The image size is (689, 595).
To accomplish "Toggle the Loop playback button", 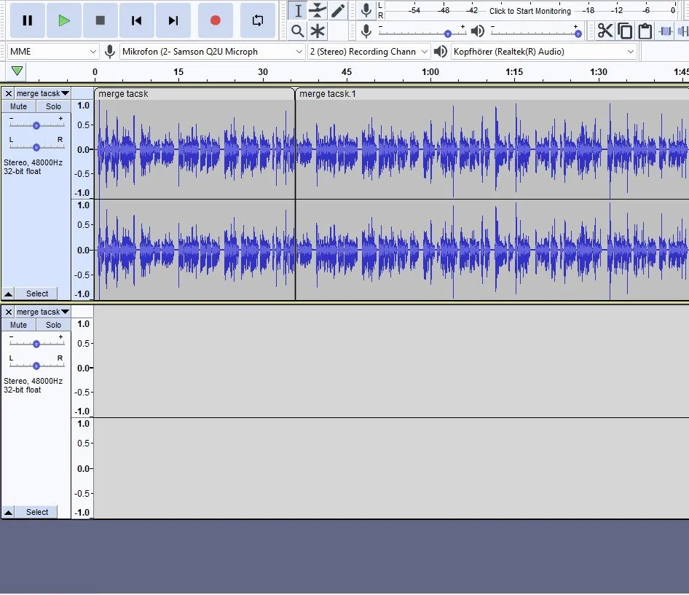I will [258, 20].
